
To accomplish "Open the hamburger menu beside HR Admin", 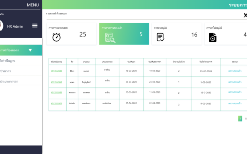I will click(35, 26).
